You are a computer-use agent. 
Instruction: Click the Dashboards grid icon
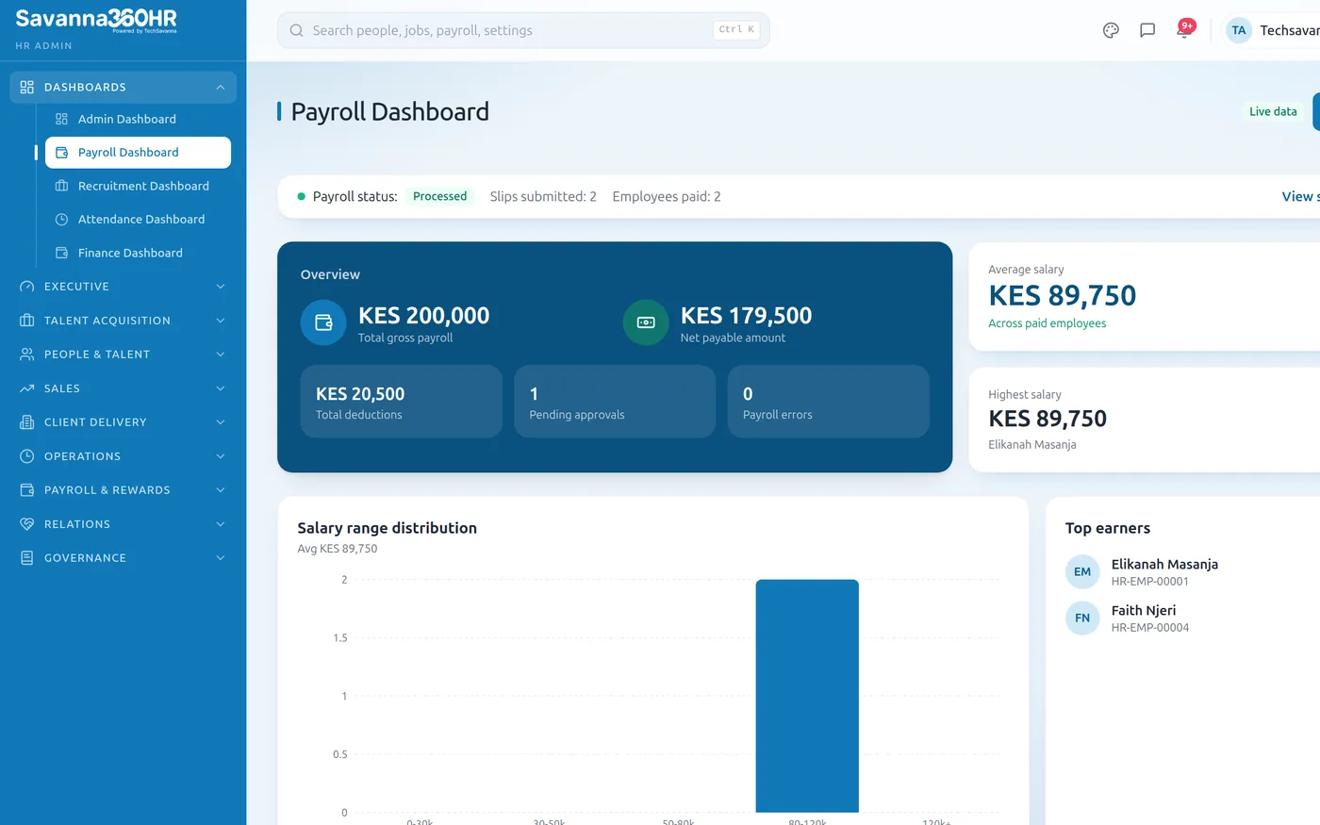[x=26, y=87]
